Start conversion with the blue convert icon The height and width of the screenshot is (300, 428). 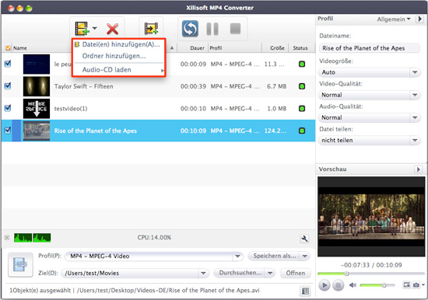[190, 28]
